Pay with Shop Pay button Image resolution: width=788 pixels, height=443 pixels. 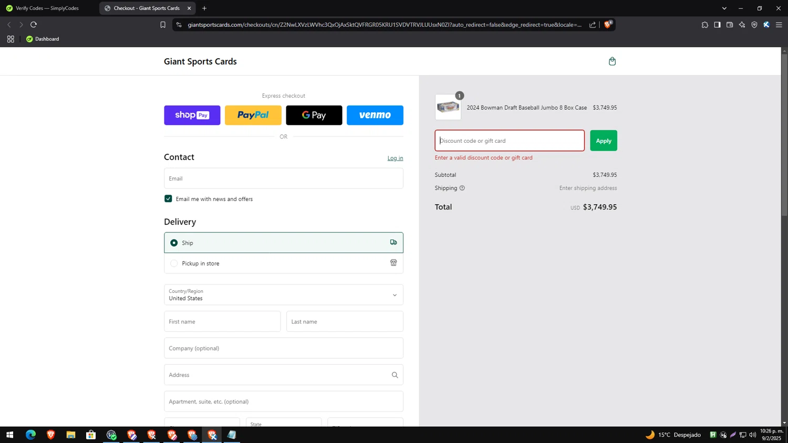[x=192, y=115]
